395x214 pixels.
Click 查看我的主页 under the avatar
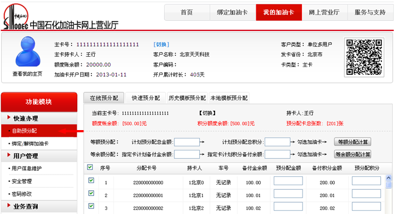(28, 74)
